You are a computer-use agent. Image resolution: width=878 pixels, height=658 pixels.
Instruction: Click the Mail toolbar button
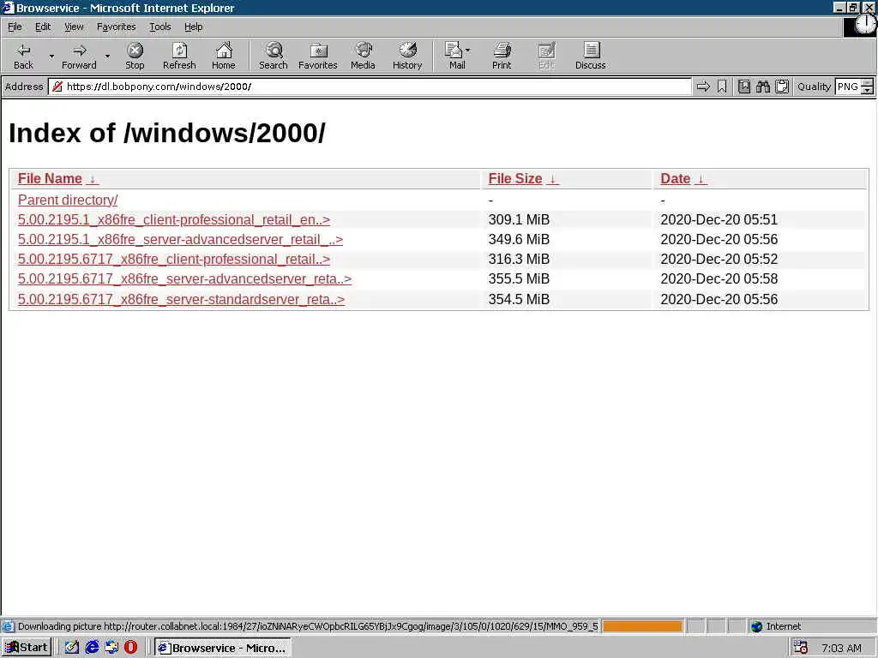point(457,56)
